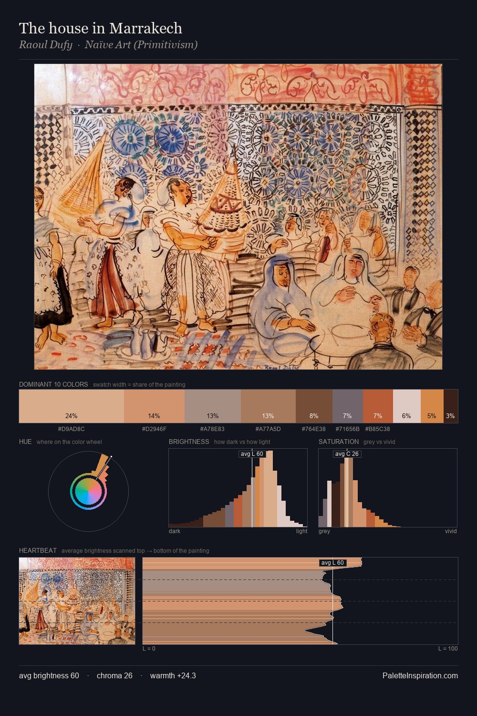The width and height of the screenshot is (477, 716).
Task: Click the 'warmth +24.3' footer stat
Action: point(173,676)
